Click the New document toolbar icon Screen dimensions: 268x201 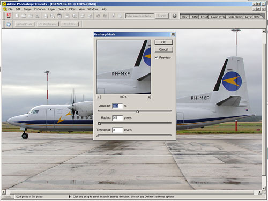(x=17, y=16)
